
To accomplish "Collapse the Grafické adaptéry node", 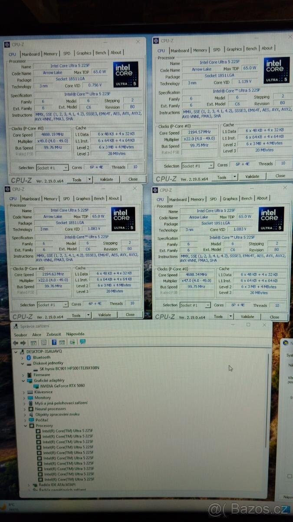I will pos(23,380).
